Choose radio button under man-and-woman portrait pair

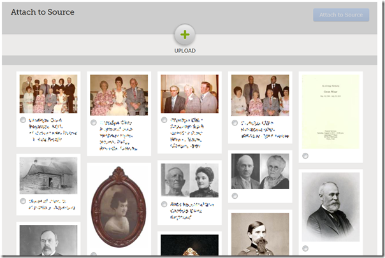164,204
